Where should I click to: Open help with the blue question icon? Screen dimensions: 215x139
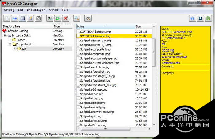click(192, 18)
